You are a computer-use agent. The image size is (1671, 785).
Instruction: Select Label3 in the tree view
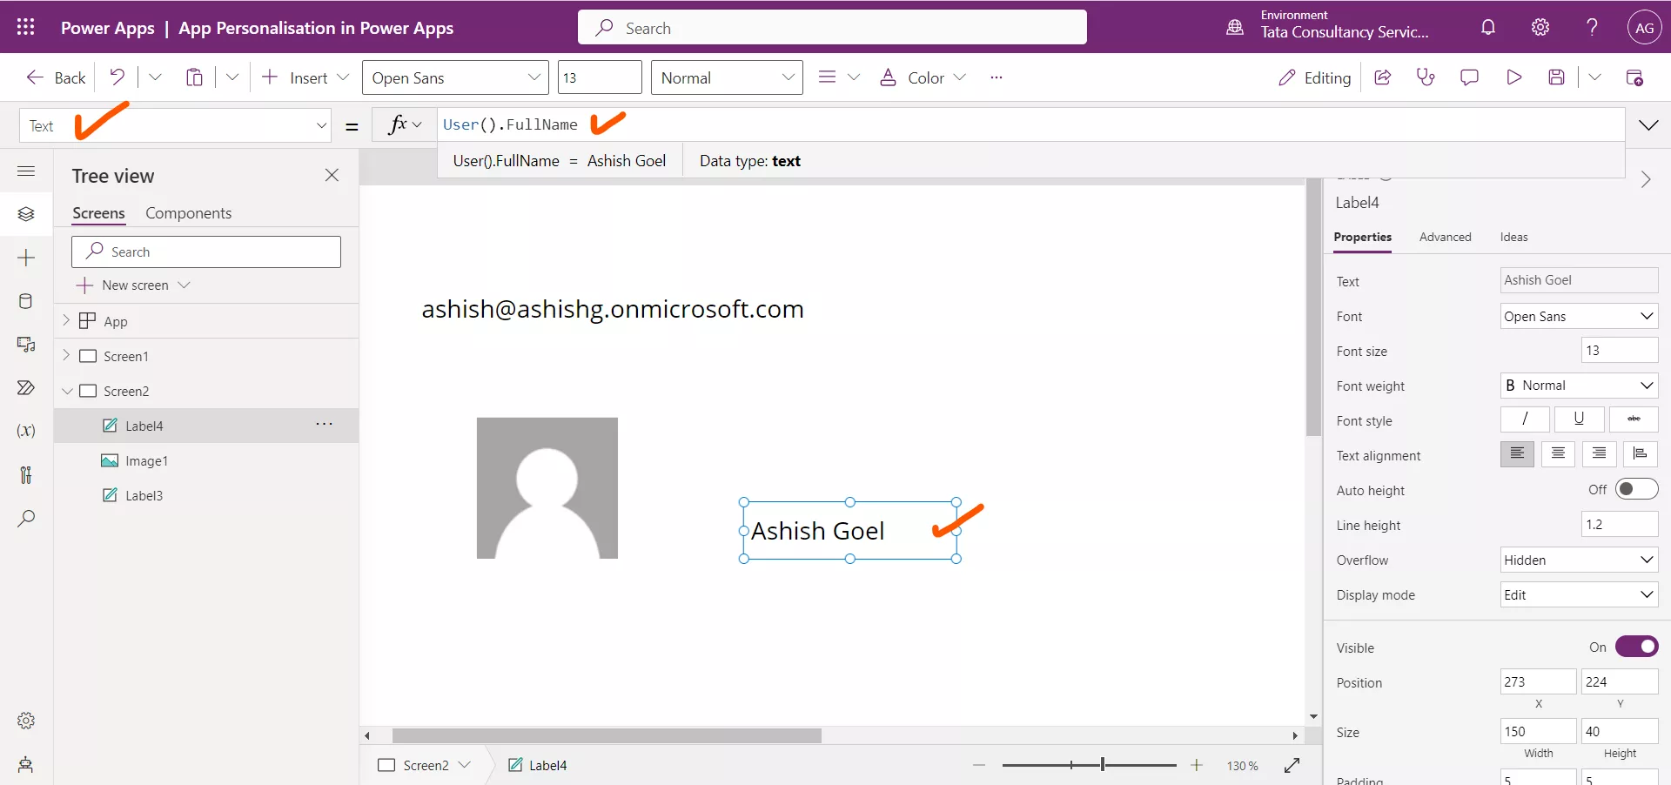(x=145, y=495)
